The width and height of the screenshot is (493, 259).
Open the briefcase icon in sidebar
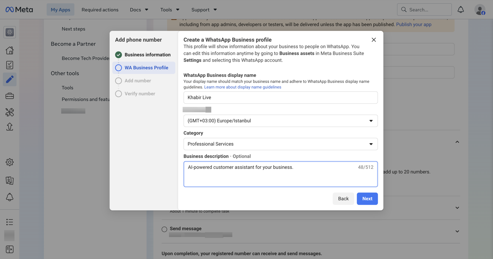pyautogui.click(x=10, y=96)
